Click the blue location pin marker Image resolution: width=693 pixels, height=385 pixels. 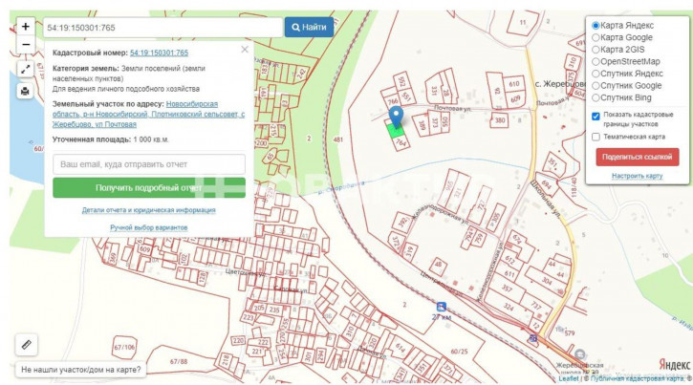(x=396, y=117)
